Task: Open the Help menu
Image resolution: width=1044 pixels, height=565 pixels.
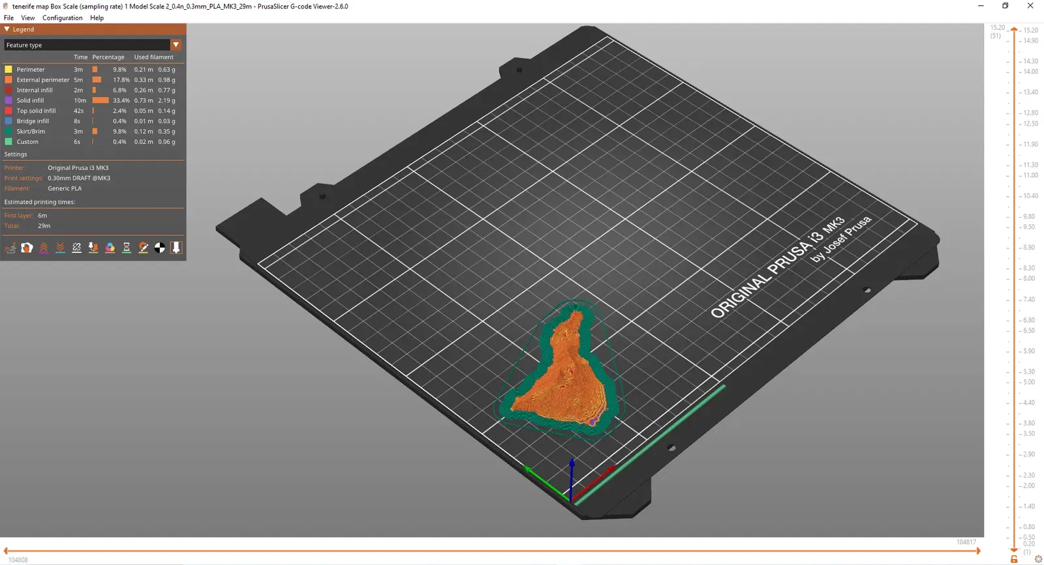Action: point(97,18)
